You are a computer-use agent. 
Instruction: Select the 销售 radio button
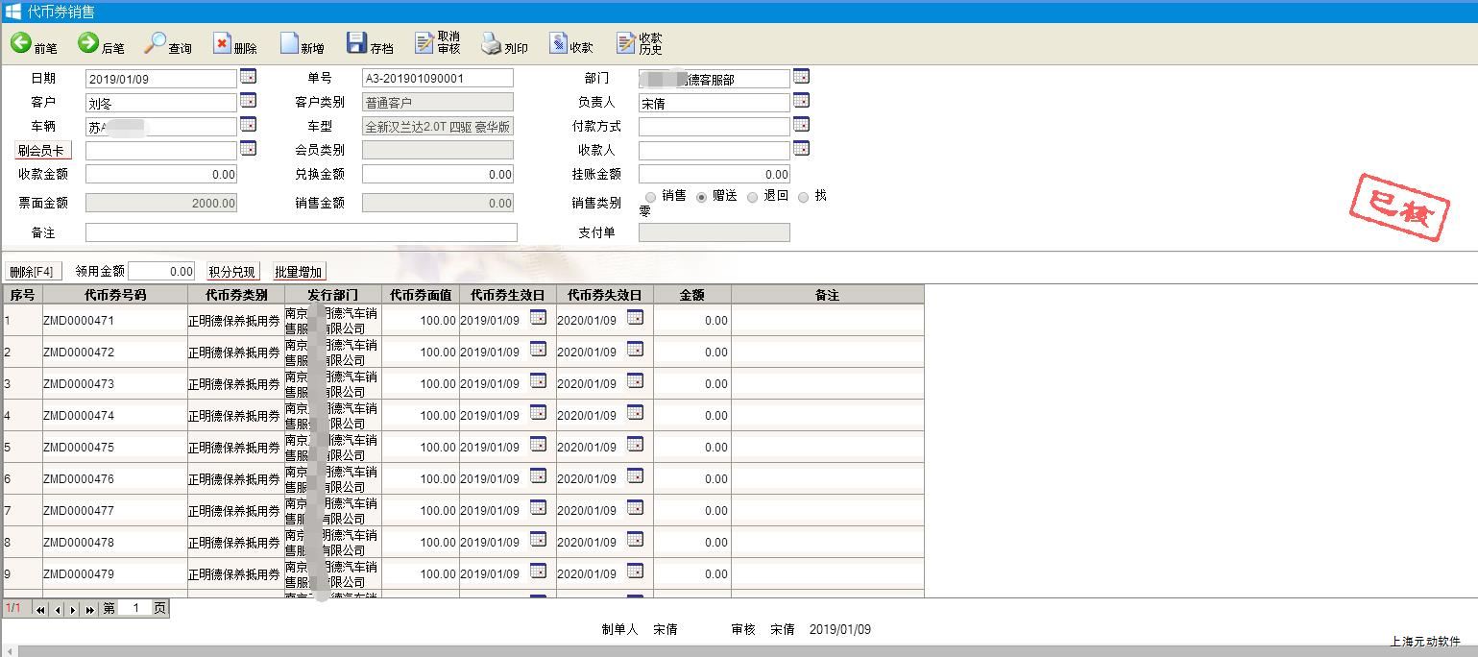point(650,197)
